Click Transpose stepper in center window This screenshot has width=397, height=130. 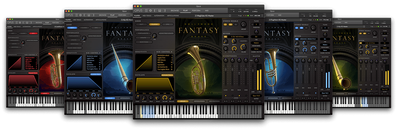(x=256, y=24)
